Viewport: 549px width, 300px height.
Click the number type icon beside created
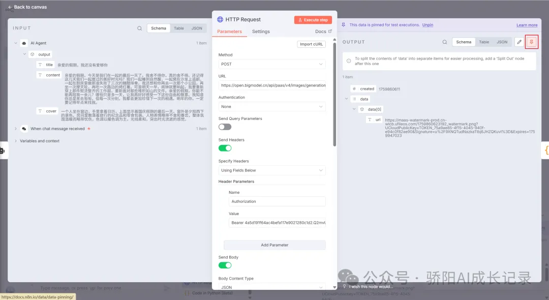click(354, 89)
